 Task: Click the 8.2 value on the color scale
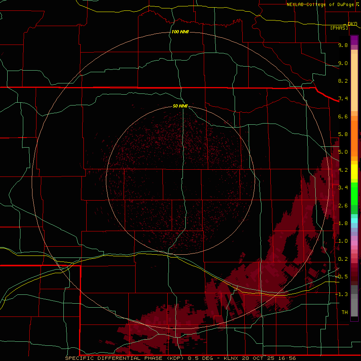coord(343,81)
